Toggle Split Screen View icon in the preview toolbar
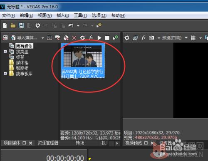Image resolution: width=208 pixels, height=161 pixels. click(151, 38)
